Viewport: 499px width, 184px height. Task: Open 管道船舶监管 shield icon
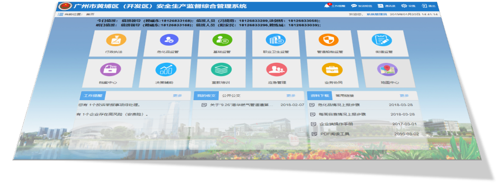click(328, 40)
